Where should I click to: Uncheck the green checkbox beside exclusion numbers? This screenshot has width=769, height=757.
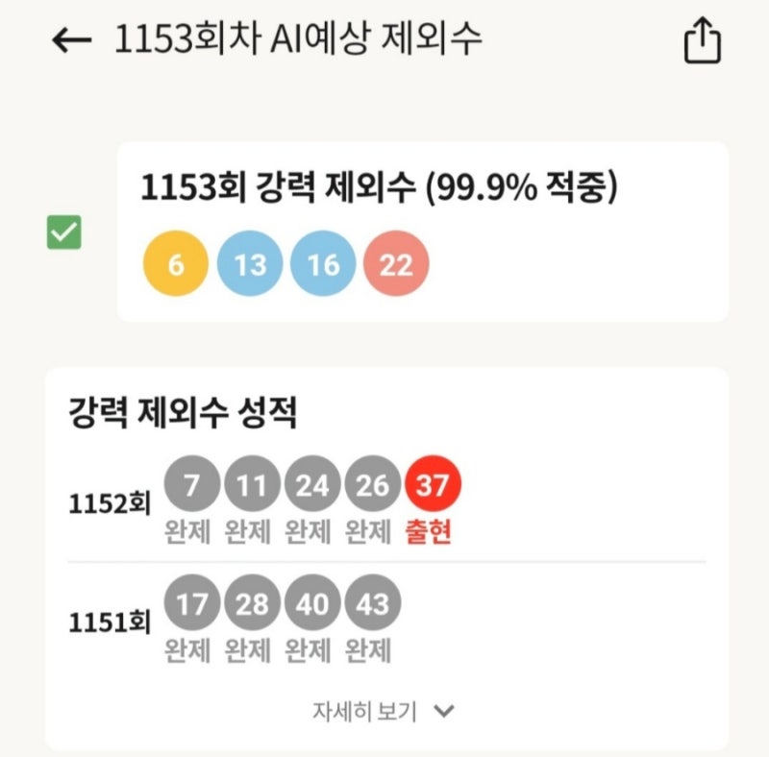pos(64,232)
